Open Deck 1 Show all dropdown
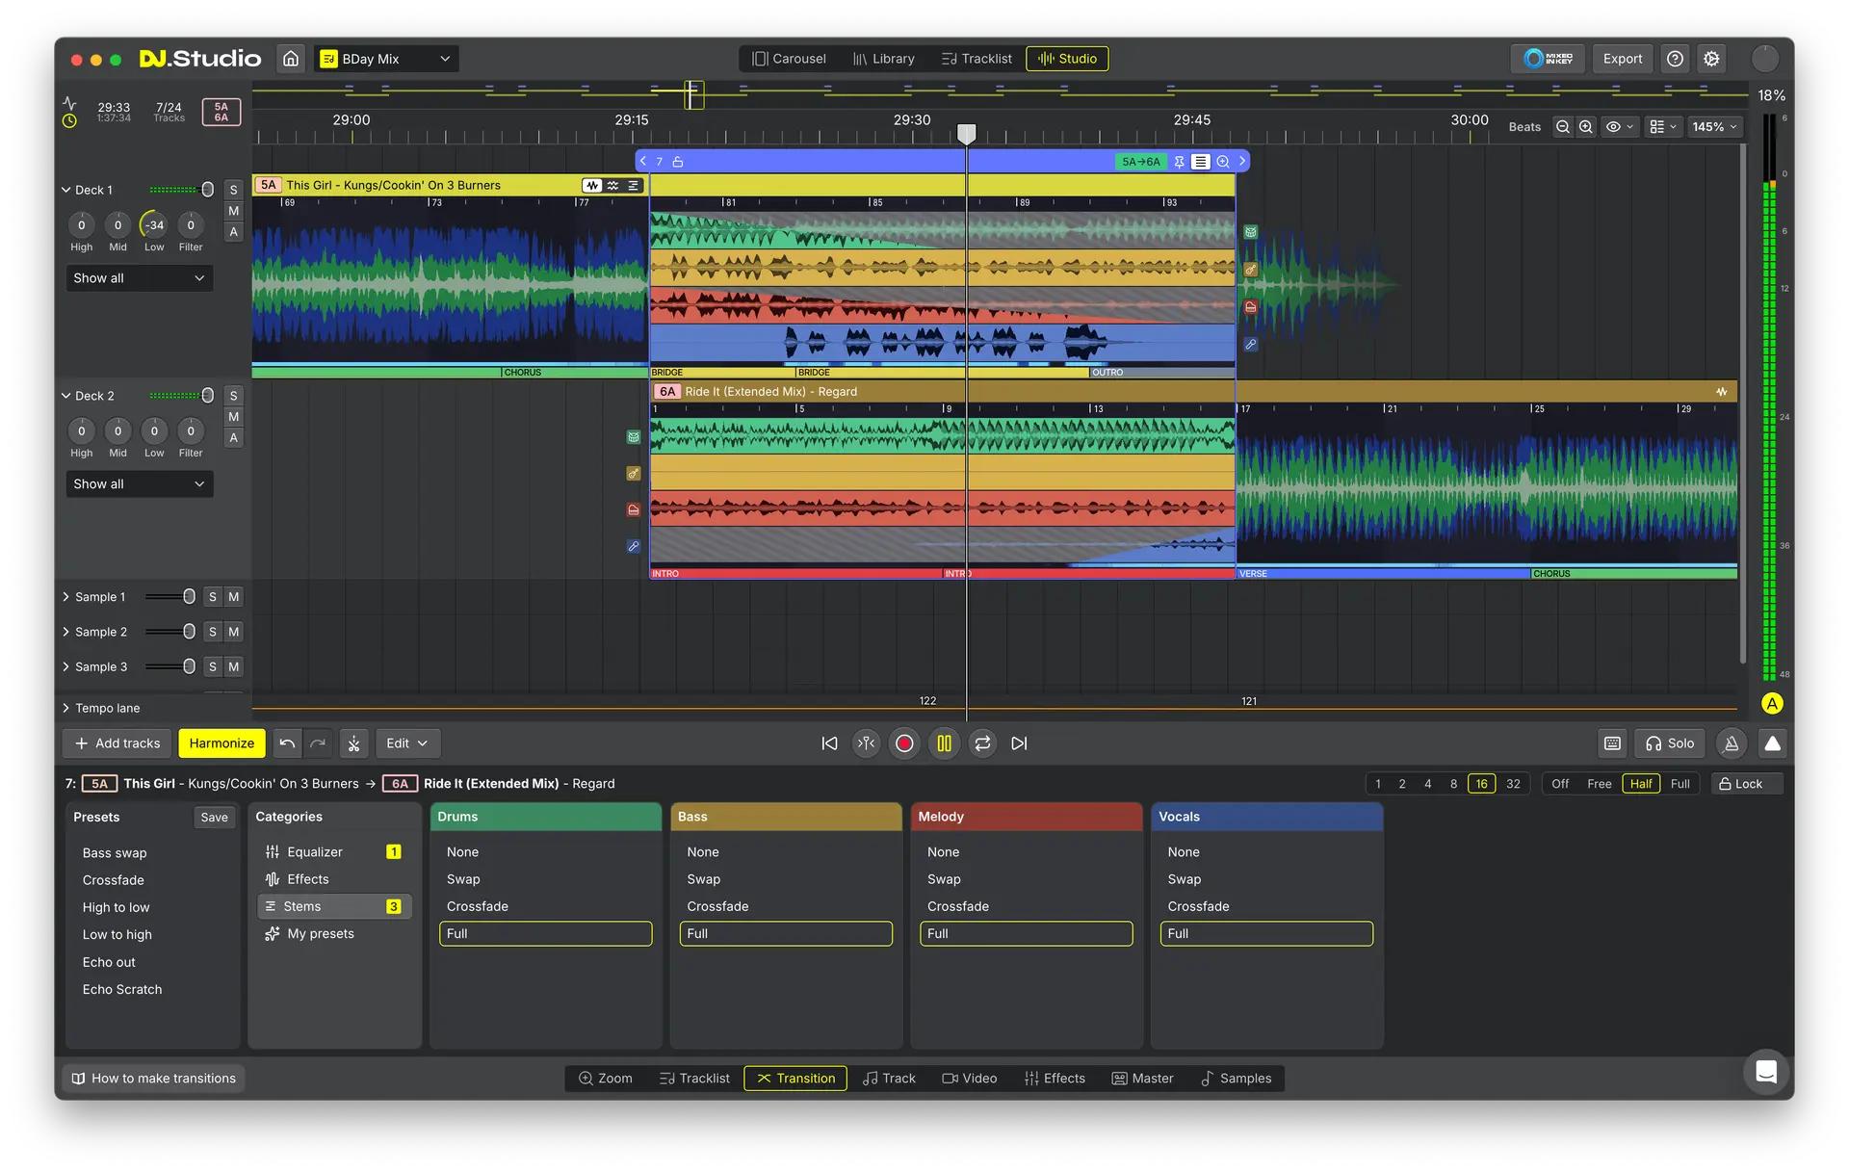The height and width of the screenshot is (1172, 1849). point(139,278)
